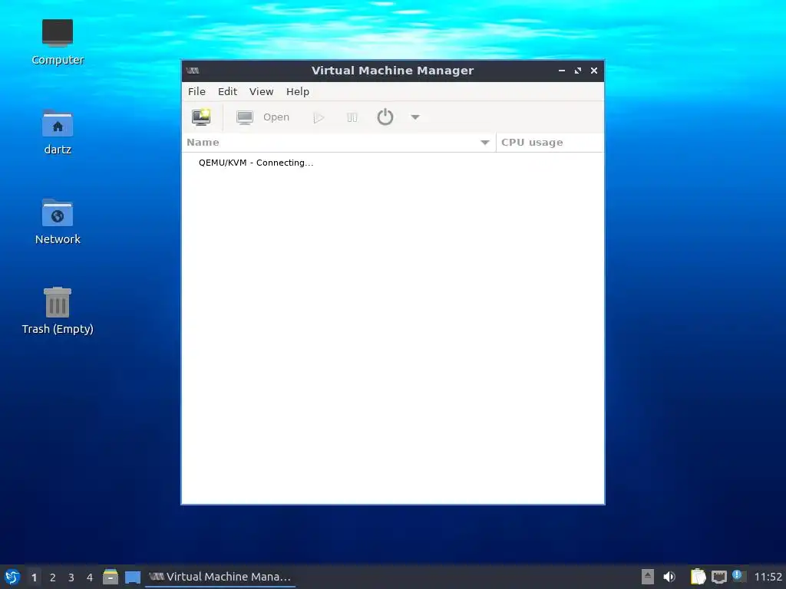Click the run virtual machine play icon
The width and height of the screenshot is (786, 589).
coord(319,117)
